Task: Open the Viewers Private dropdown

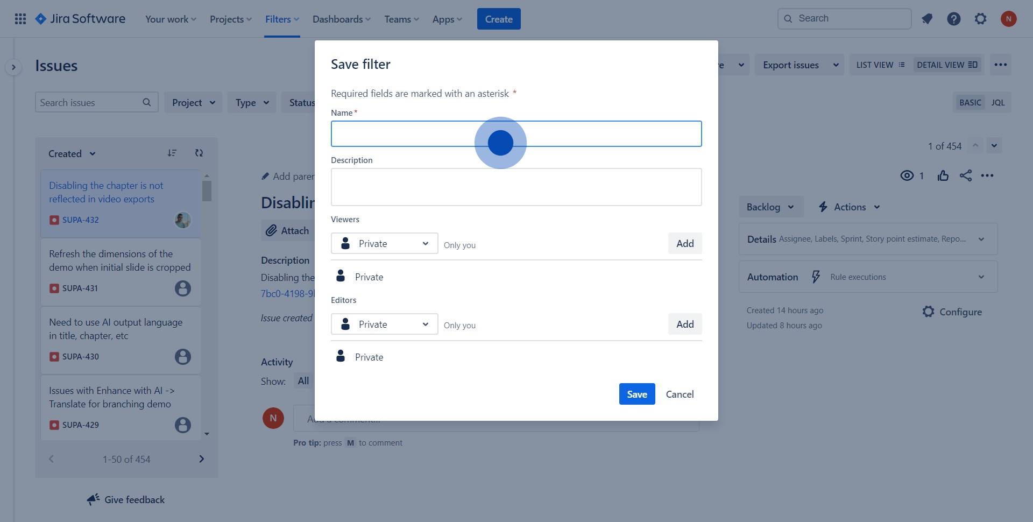Action: point(384,243)
